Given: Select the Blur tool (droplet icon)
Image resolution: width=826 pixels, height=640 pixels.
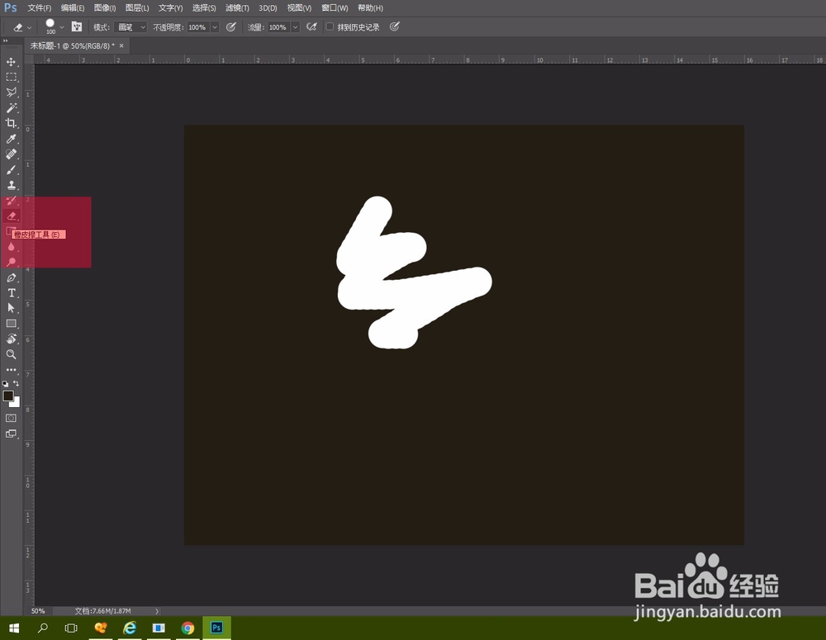Looking at the screenshot, I should (x=11, y=247).
